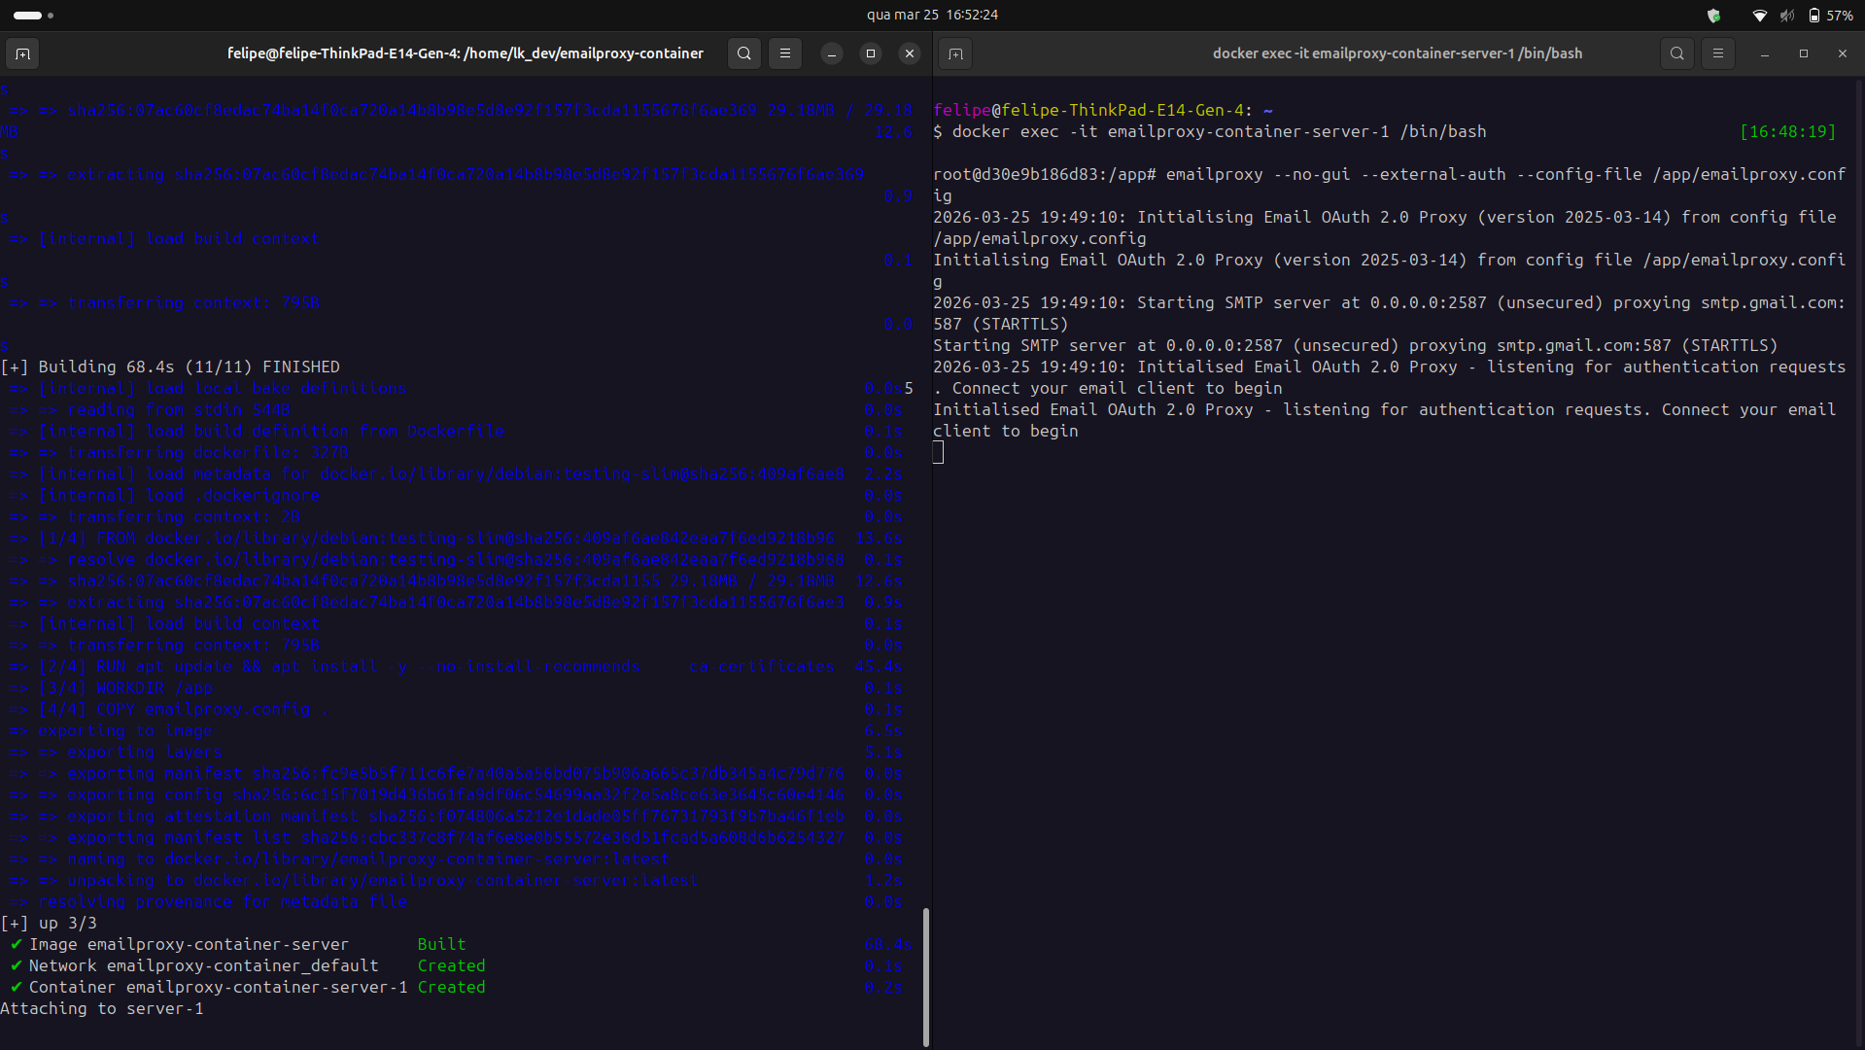1865x1050 pixels.
Task: Click the muted volume icon
Action: click(1786, 15)
